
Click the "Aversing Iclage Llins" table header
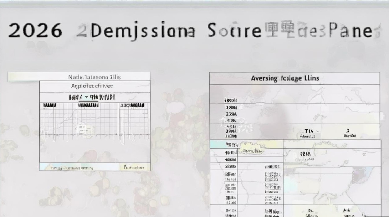(x=285, y=78)
